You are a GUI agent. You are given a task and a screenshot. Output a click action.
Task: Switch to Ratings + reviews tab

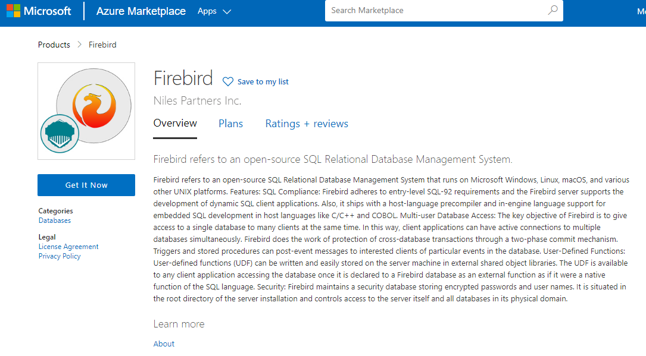307,124
